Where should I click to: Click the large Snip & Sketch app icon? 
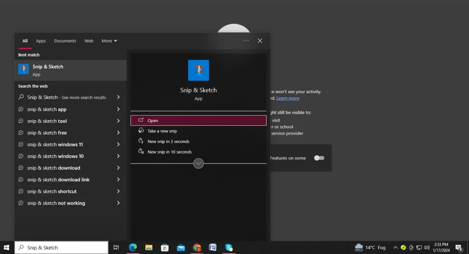[x=198, y=70]
